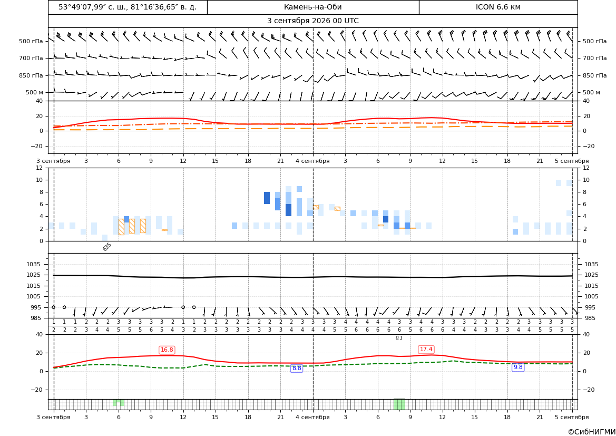Select the 4 сентября axis label under the temperature panel
Screen dimensions: 616x436
tap(312, 161)
